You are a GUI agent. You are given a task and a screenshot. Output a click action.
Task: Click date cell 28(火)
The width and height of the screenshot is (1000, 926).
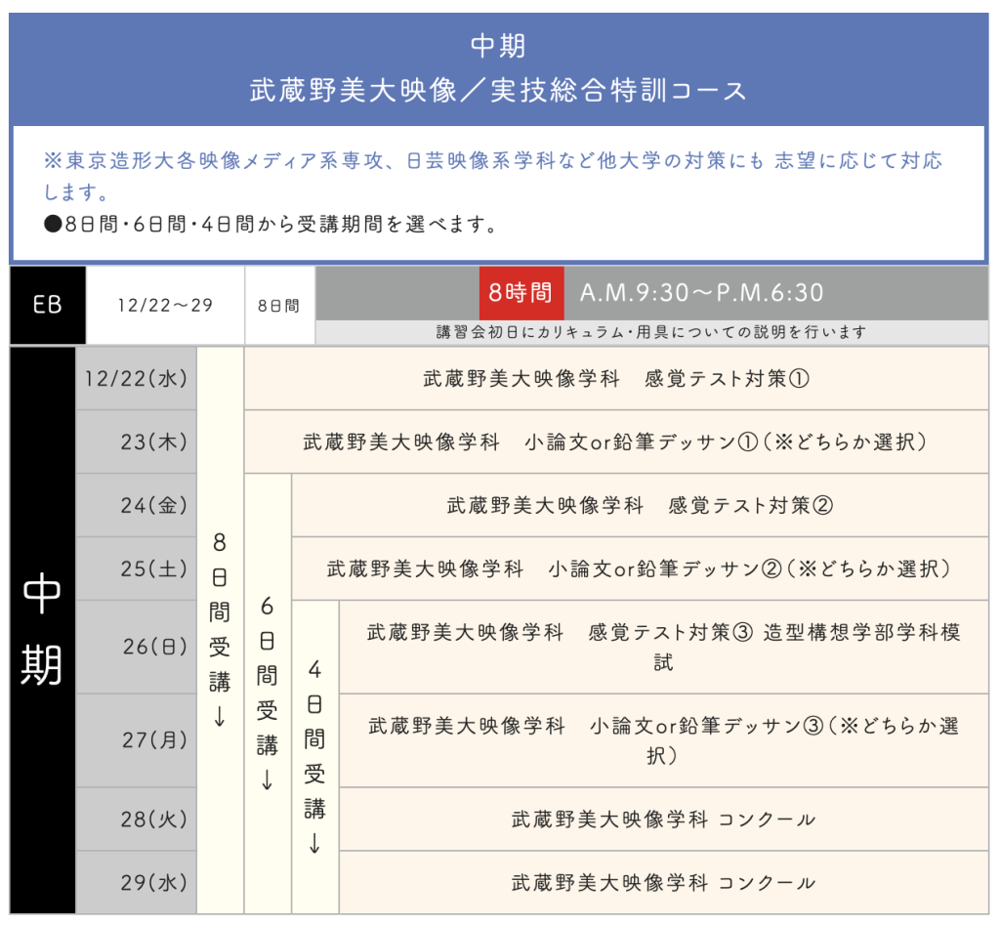(136, 819)
